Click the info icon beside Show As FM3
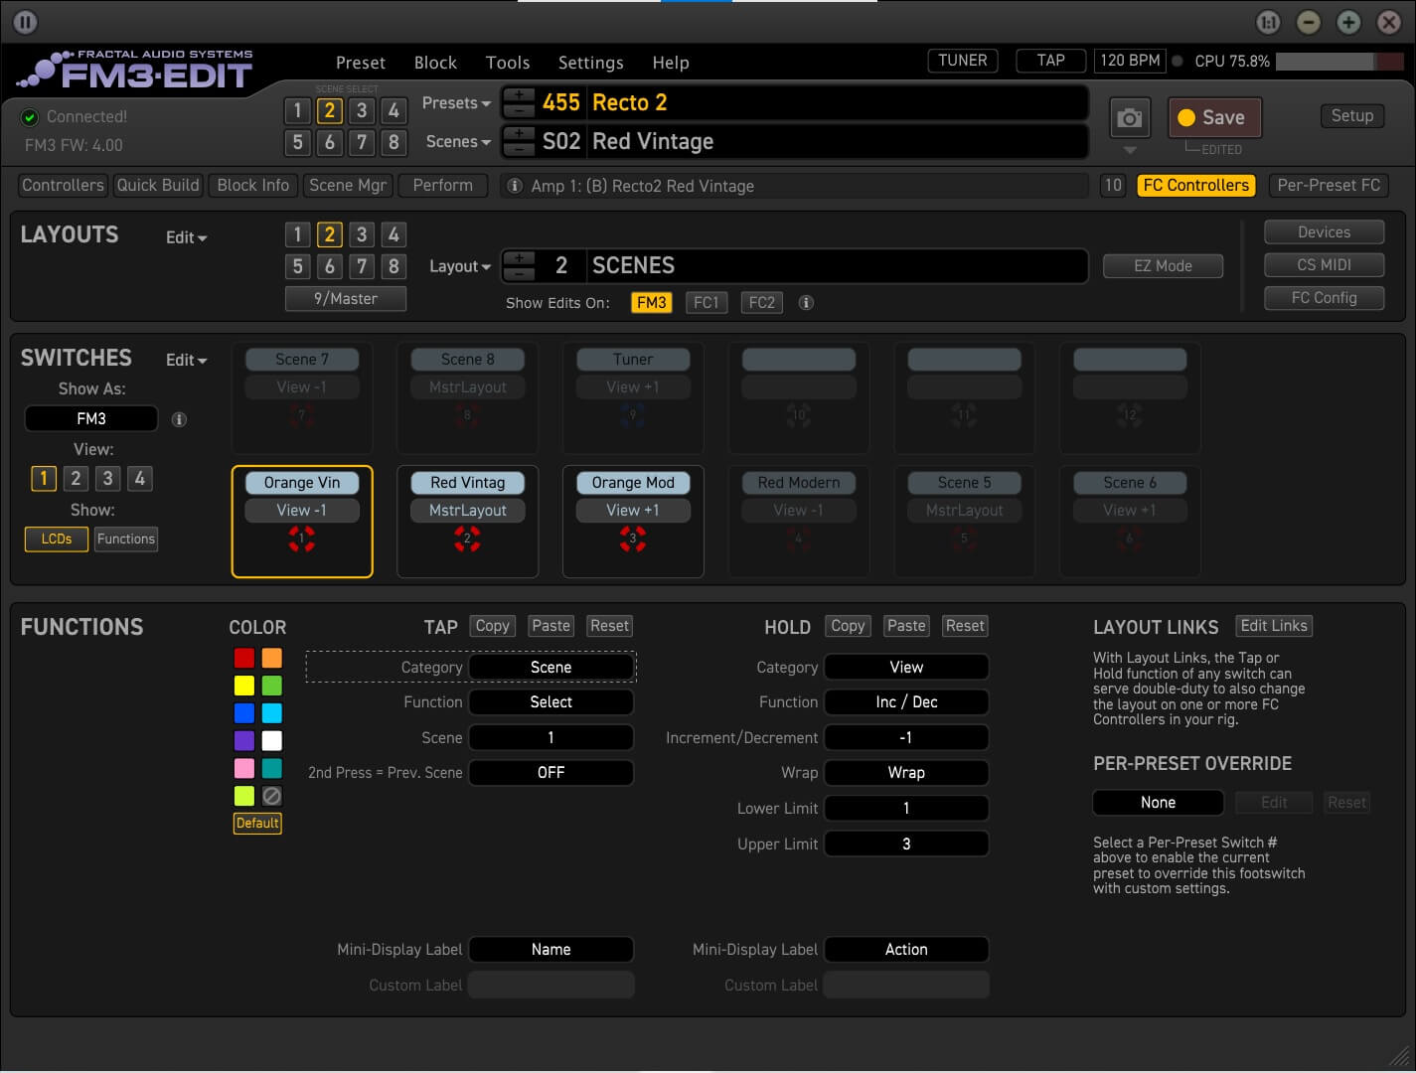1416x1073 pixels. [x=179, y=419]
